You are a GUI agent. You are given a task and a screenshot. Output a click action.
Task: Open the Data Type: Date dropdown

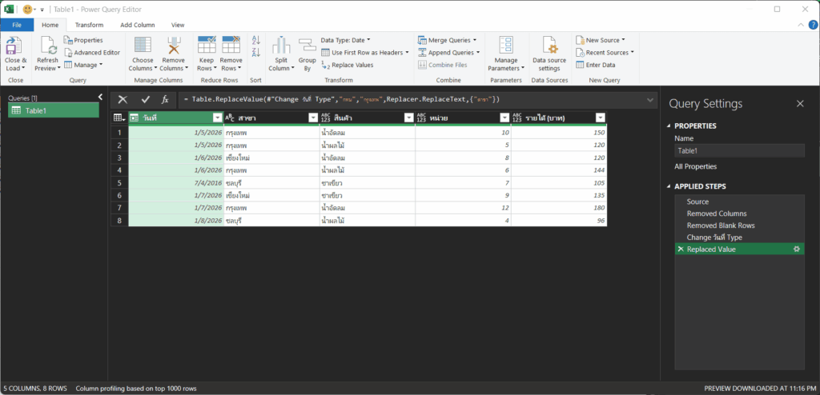tap(345, 40)
